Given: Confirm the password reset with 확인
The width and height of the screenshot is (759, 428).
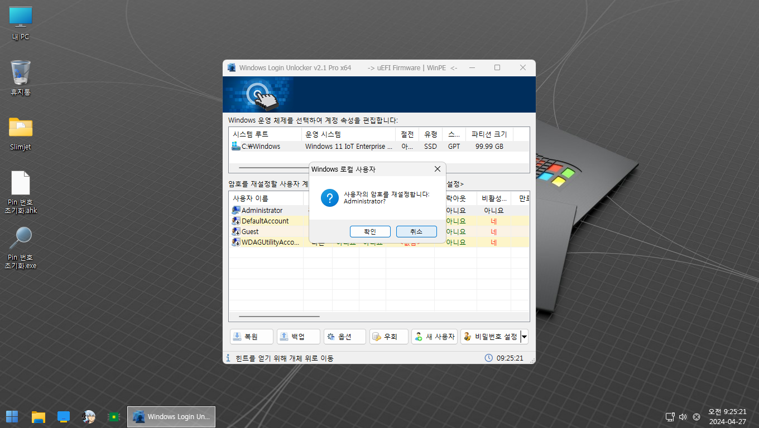Looking at the screenshot, I should tap(370, 231).
